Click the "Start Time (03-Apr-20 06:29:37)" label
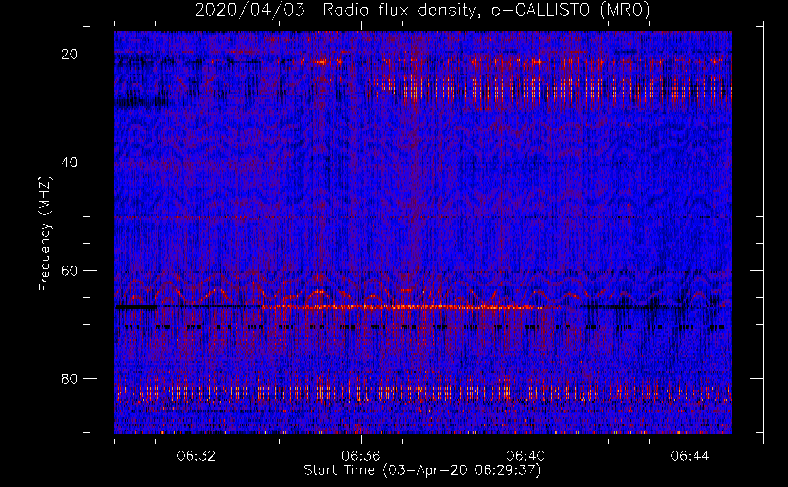Viewport: 788px width, 487px height. 422,470
